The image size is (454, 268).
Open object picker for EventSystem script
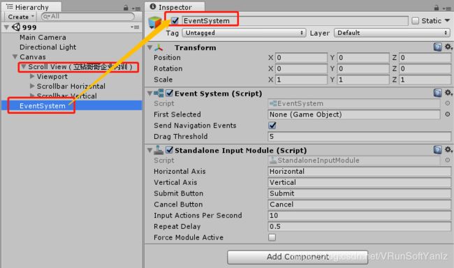point(447,103)
